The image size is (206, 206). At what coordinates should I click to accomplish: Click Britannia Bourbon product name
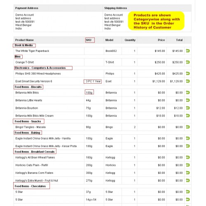click(27, 108)
